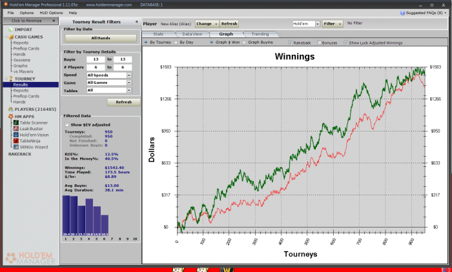Screen dimensions: 452x272
Task: Select the Graph Buyins radio button
Action: 244,43
